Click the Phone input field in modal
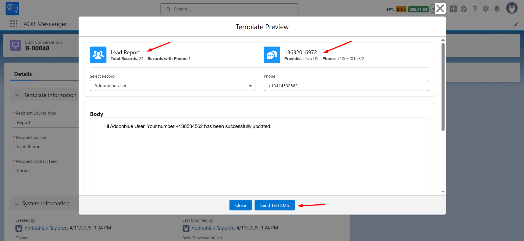The width and height of the screenshot is (524, 241). pyautogui.click(x=346, y=85)
